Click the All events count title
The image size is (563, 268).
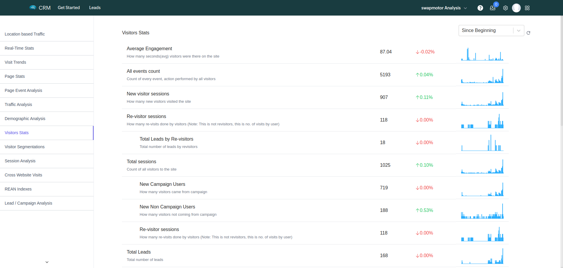pos(143,71)
